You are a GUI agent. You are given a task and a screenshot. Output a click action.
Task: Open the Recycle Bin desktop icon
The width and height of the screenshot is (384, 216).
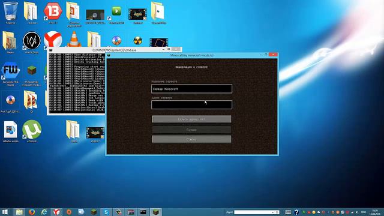pyautogui.click(x=10, y=12)
